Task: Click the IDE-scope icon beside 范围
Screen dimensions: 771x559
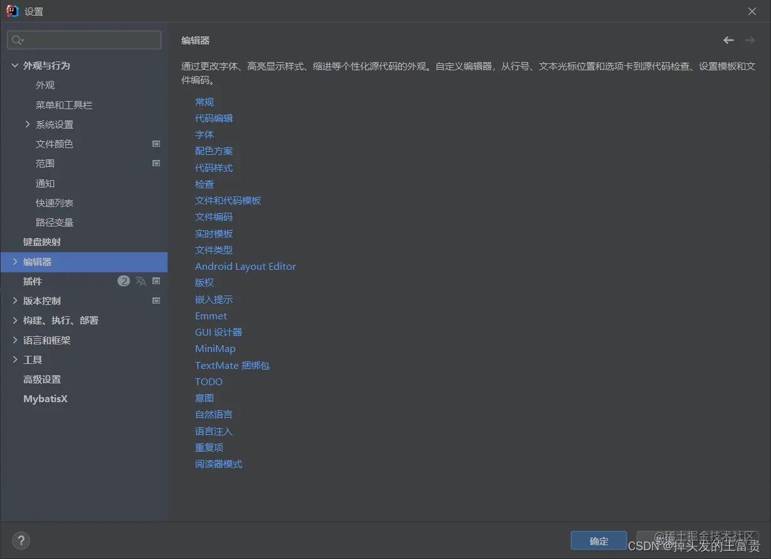Action: [156, 163]
